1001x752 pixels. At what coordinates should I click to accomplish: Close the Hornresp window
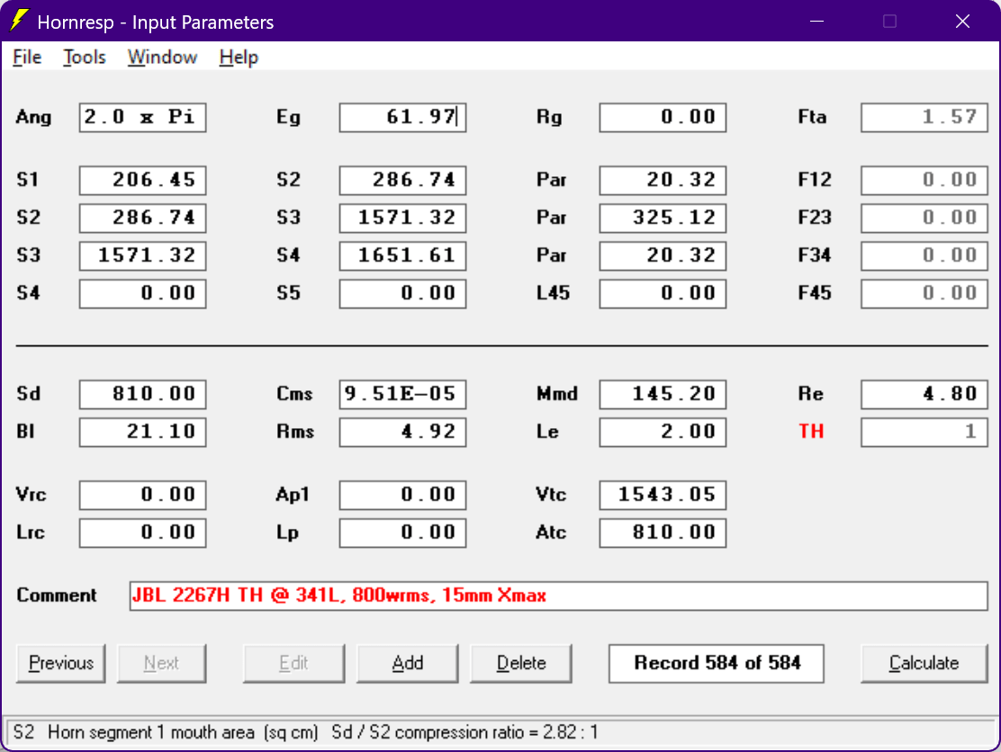click(x=962, y=21)
